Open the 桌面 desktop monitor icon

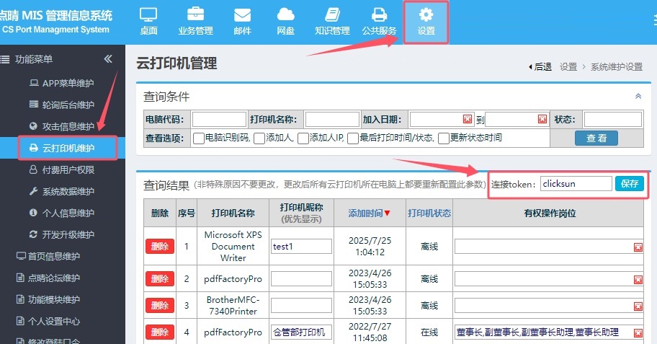(x=148, y=20)
